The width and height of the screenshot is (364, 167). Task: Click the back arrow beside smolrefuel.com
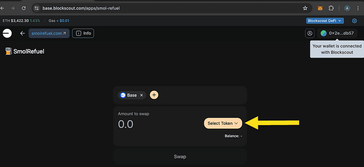click(x=22, y=33)
